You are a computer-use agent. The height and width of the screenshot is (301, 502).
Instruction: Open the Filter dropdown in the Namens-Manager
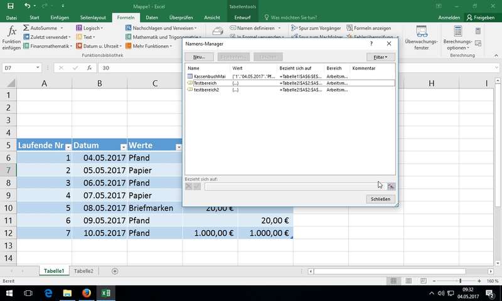coord(380,57)
